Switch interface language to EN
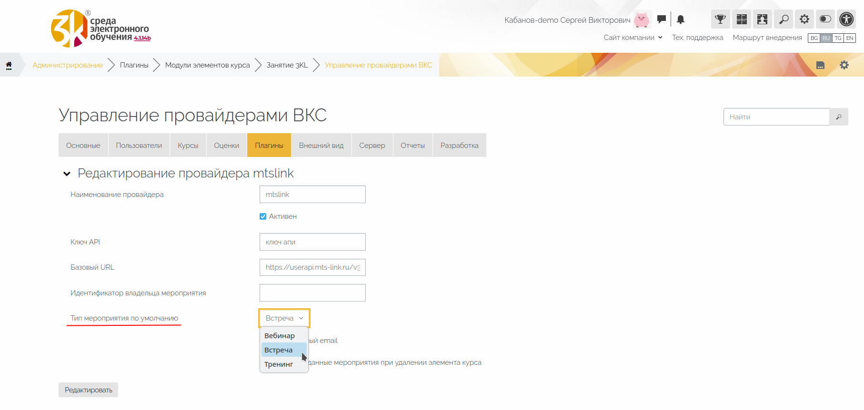The height and width of the screenshot is (410, 864). coord(850,38)
